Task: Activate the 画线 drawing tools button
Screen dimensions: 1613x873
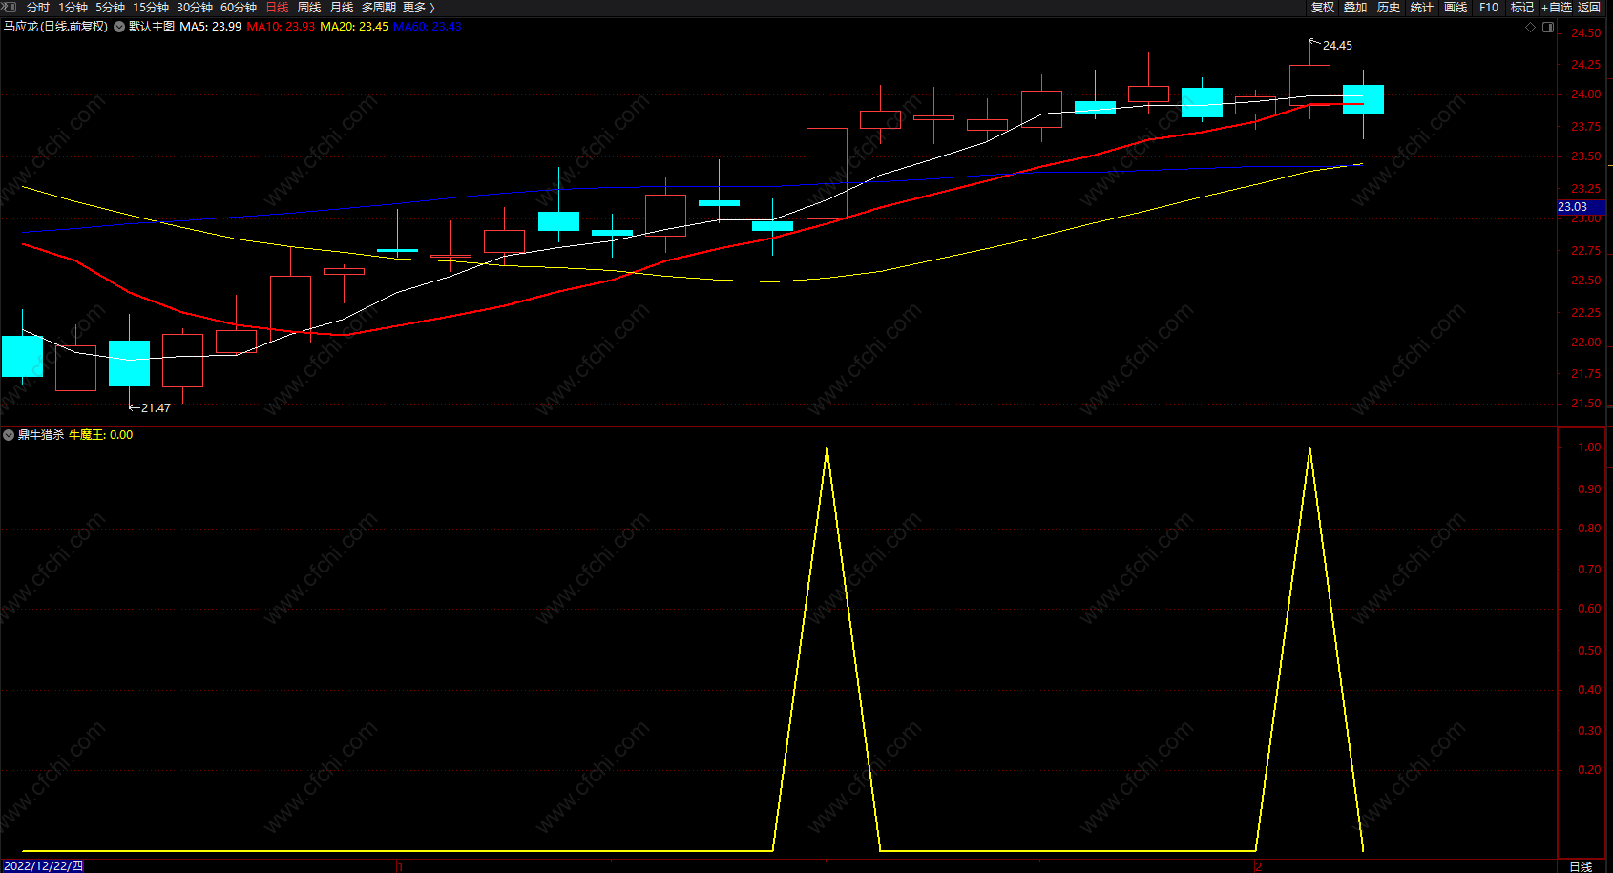Action: 1456,8
